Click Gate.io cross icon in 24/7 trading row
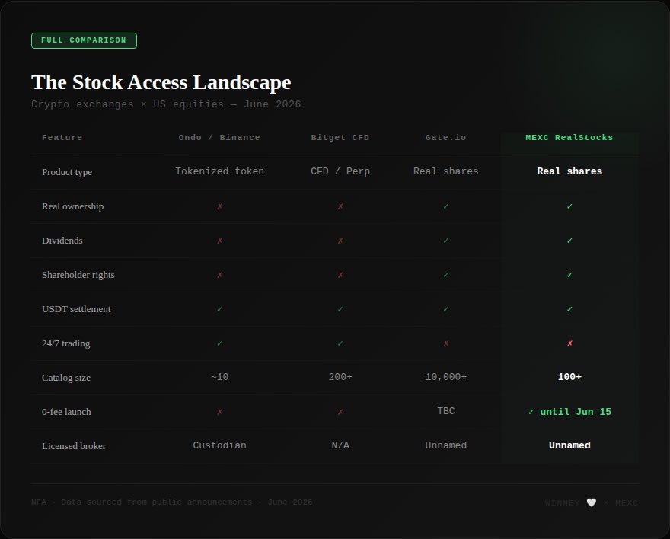Screen dimensions: 670x539 click(445, 343)
